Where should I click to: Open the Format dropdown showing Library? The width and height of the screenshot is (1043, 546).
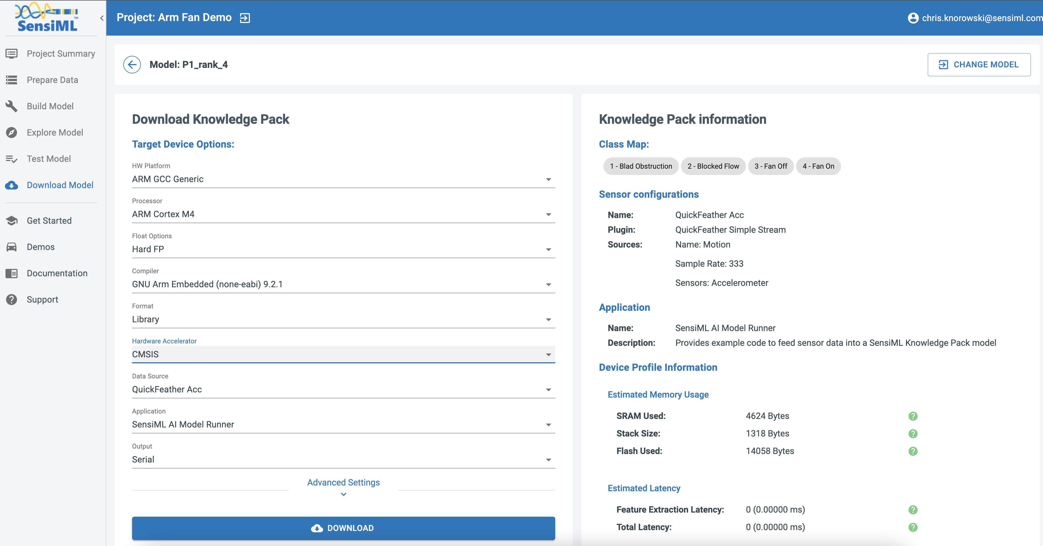coord(343,320)
